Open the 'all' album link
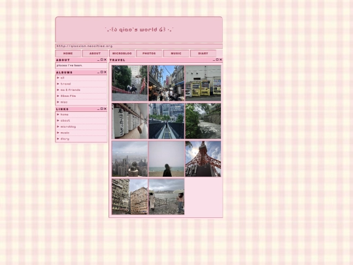 62,78
